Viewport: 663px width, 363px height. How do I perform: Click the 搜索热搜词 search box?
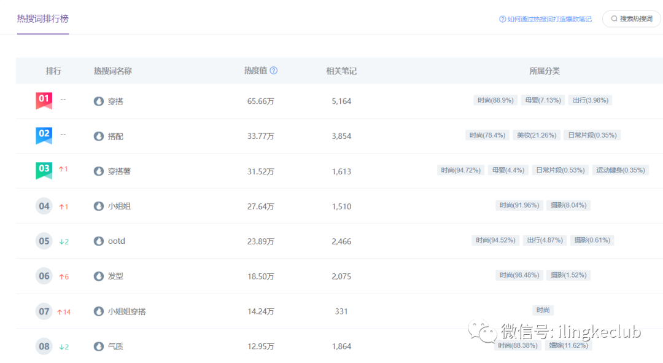click(x=631, y=19)
